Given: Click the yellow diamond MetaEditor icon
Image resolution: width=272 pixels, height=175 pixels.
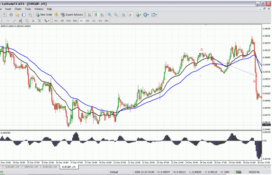Looking at the screenshot, I should coord(57,15).
